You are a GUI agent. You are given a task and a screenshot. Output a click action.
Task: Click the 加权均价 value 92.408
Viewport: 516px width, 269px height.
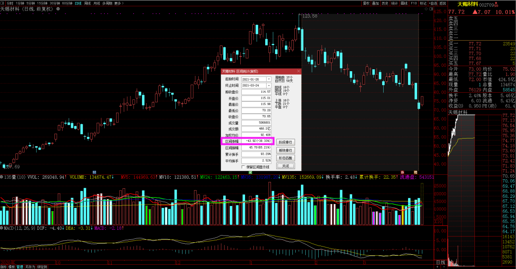tap(256, 135)
